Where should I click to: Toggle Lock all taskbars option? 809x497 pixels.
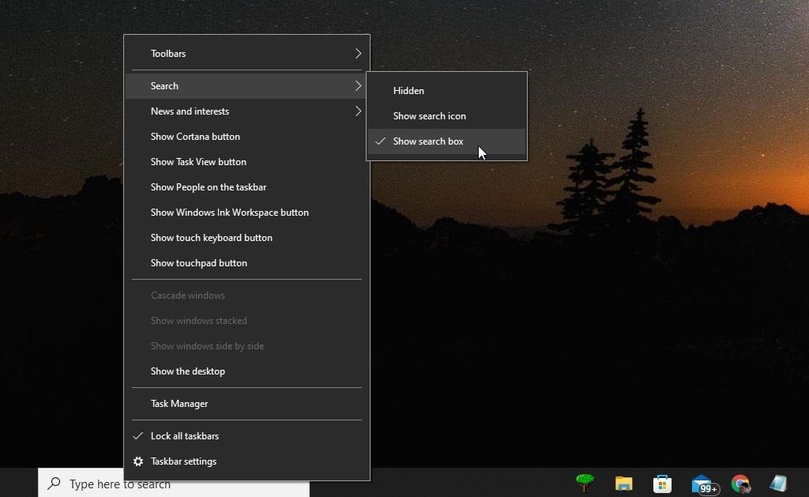pyautogui.click(x=185, y=436)
